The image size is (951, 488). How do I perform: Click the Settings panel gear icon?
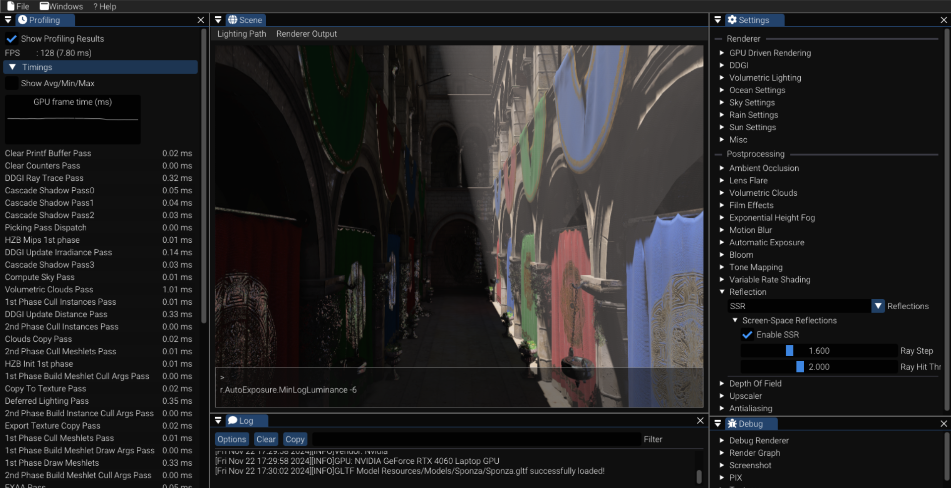(732, 20)
